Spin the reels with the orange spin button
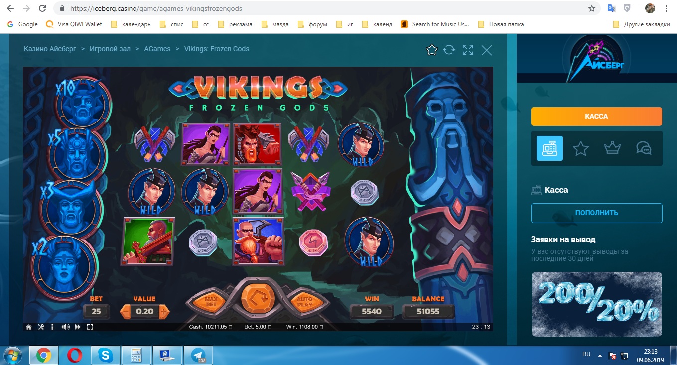 [x=258, y=299]
